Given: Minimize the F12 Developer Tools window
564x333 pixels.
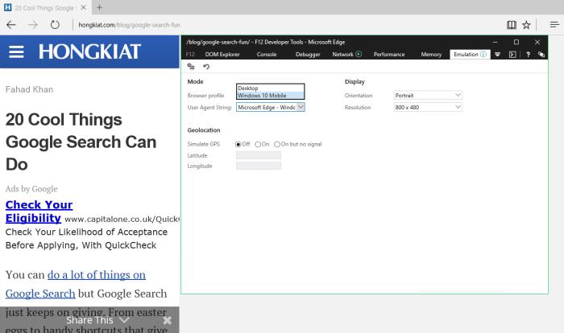Looking at the screenshot, I should 495,42.
